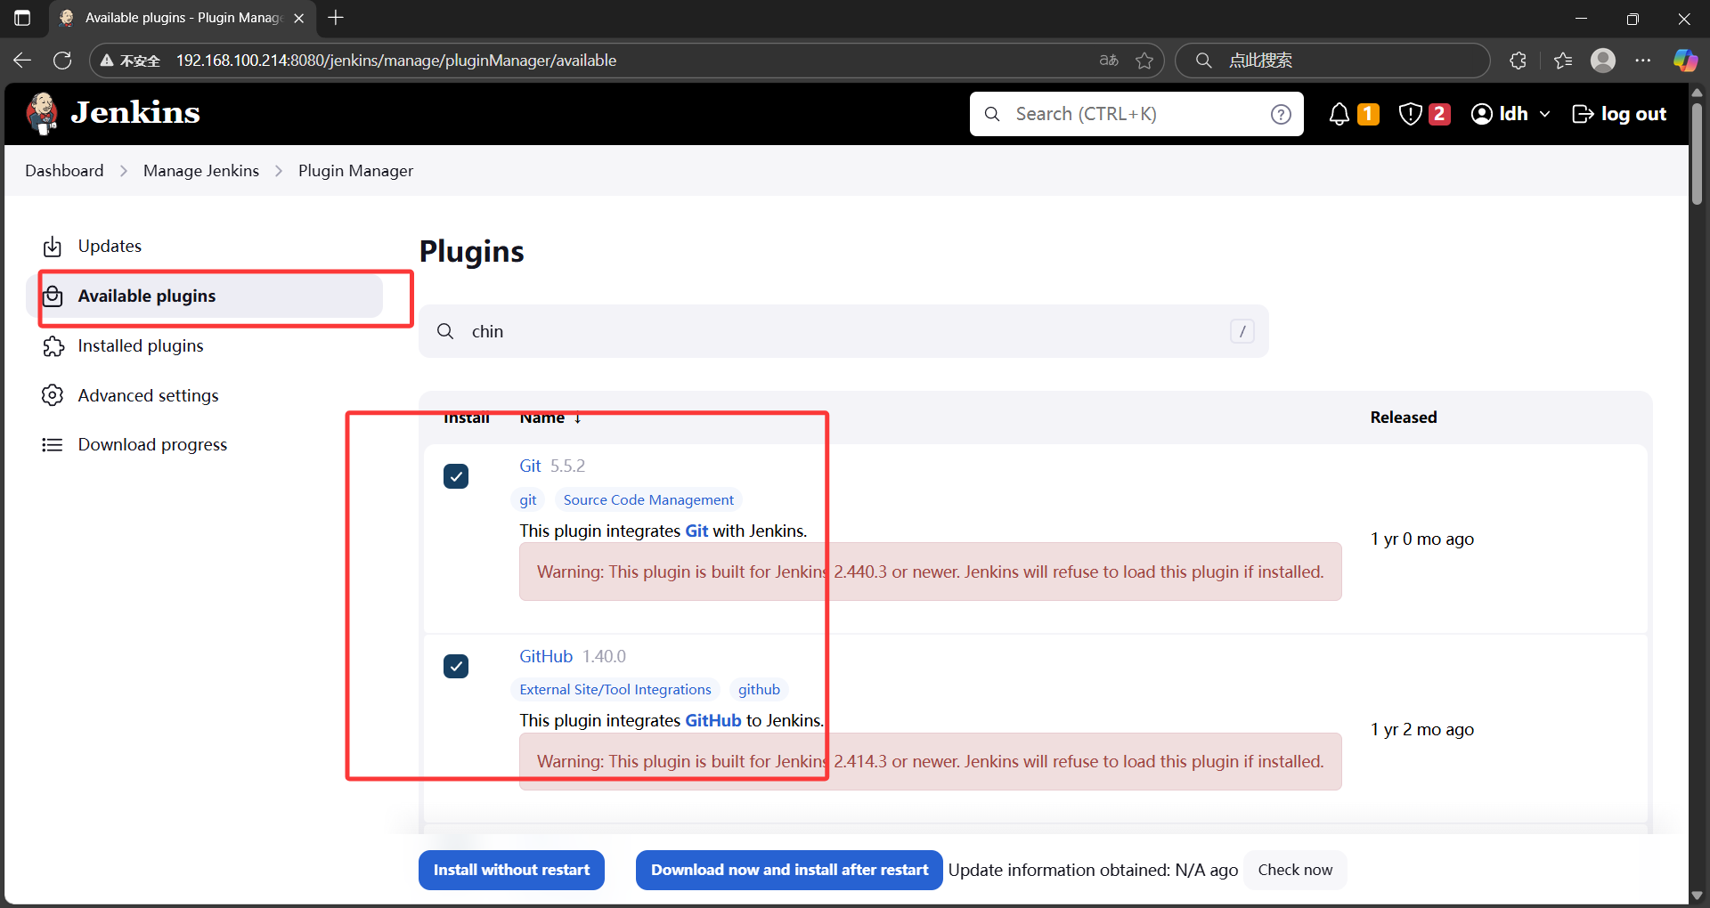Click the Advanced settings gear icon
1710x908 pixels.
click(x=53, y=395)
